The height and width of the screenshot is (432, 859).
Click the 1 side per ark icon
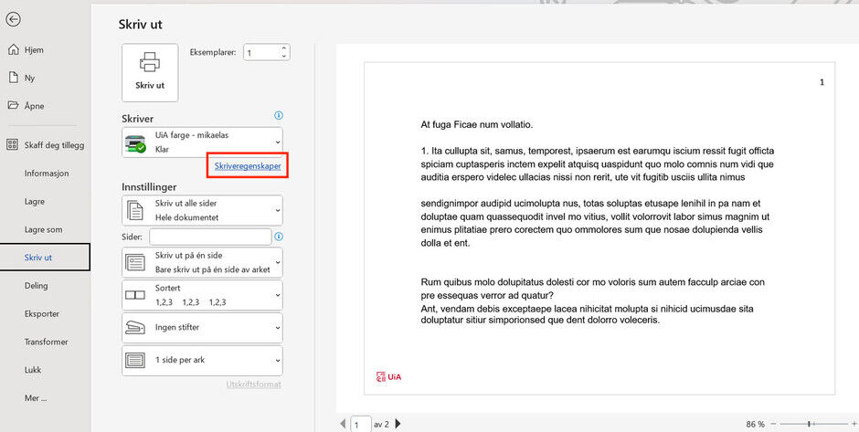(135, 360)
